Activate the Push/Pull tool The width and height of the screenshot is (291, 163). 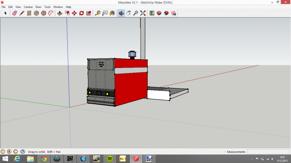tap(60, 13)
